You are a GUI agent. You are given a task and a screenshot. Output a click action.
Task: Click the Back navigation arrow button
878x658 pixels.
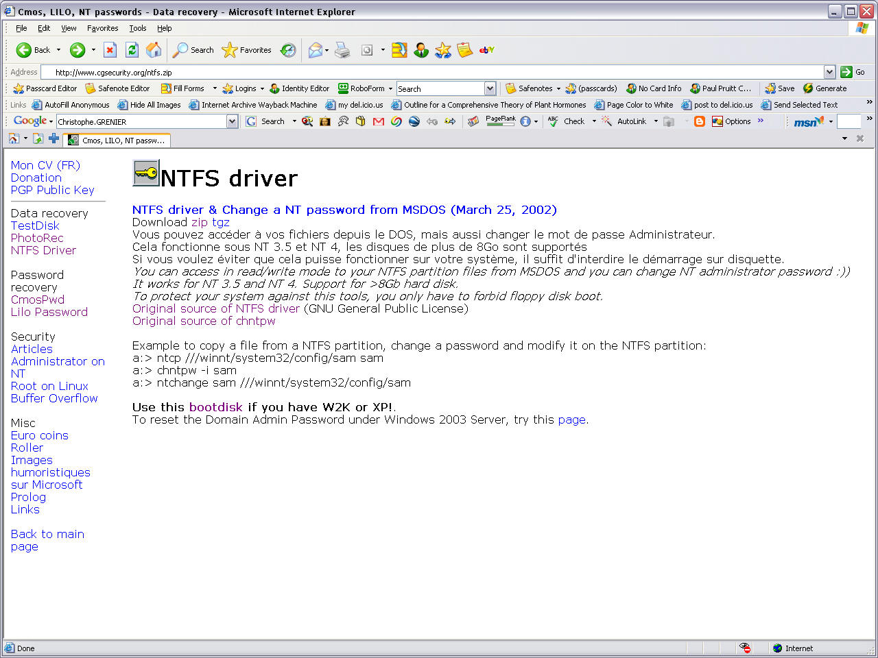(32, 50)
